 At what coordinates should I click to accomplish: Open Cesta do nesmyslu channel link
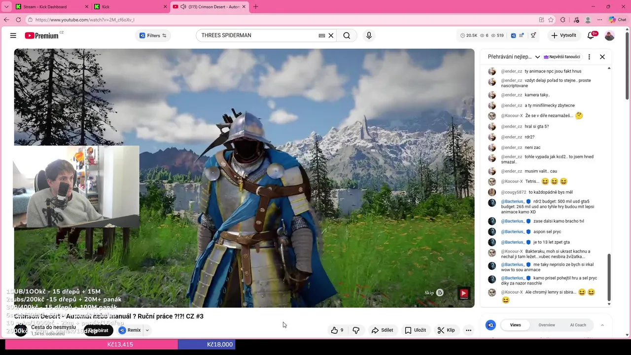[54, 327]
